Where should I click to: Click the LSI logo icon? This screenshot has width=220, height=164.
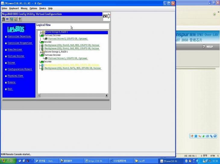(106, 16)
